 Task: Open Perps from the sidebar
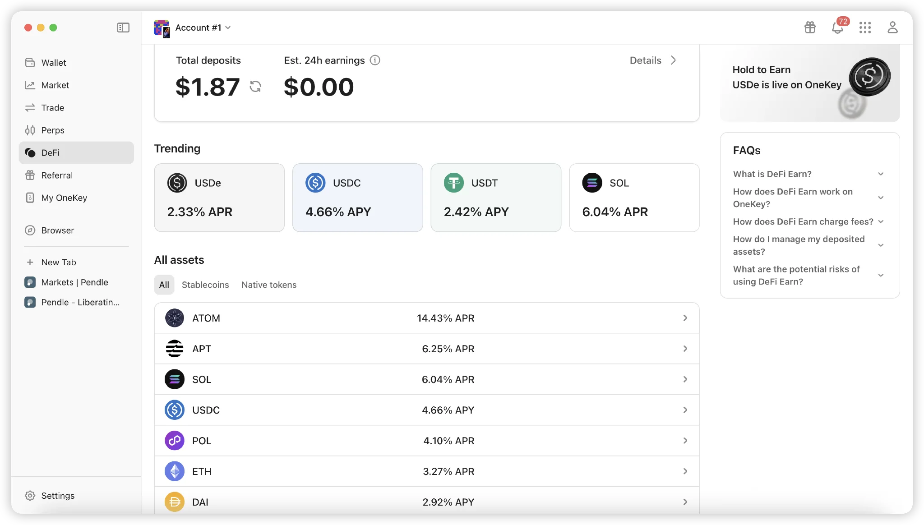click(x=53, y=130)
